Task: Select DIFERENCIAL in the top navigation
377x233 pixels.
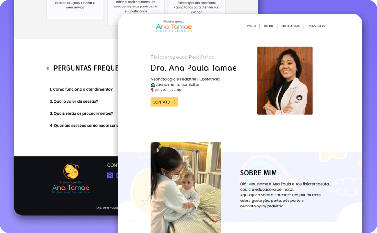Action: (x=290, y=26)
